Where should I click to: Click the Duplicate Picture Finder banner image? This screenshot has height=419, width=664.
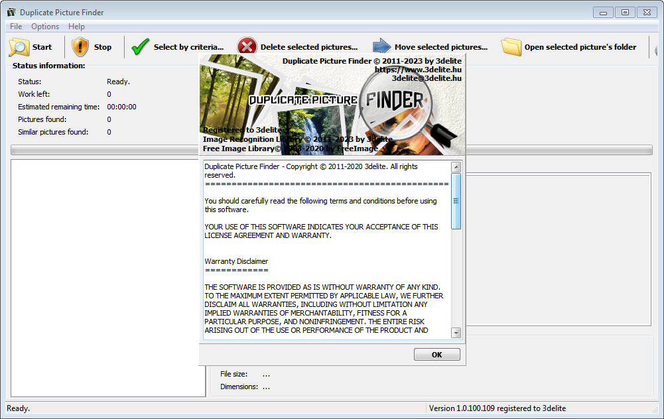[332, 105]
